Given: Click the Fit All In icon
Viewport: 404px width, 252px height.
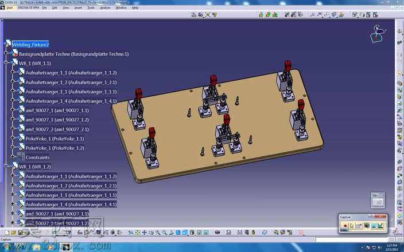Looking at the screenshot, I should click(x=138, y=233).
